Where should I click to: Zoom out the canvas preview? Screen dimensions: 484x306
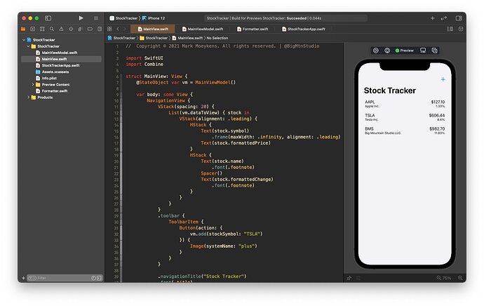click(439, 278)
